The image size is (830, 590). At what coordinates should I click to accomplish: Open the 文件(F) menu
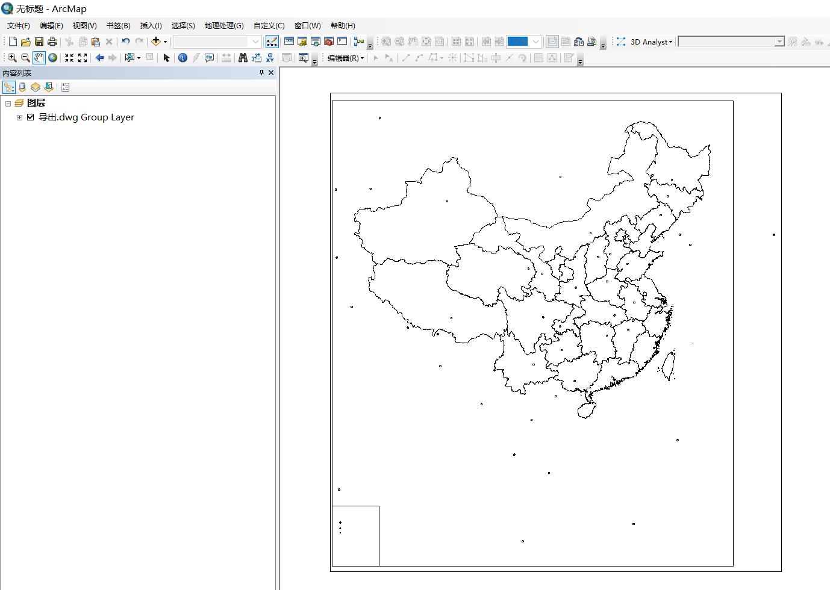pyautogui.click(x=18, y=26)
